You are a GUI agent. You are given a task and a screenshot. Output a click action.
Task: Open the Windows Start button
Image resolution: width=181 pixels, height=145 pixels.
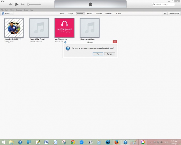pyautogui.click(x=3, y=142)
